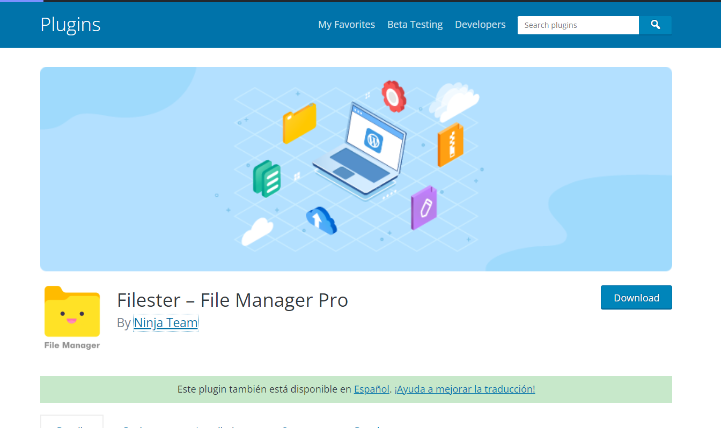Click the Plugins header title
This screenshot has width=721, height=428.
pos(70,25)
